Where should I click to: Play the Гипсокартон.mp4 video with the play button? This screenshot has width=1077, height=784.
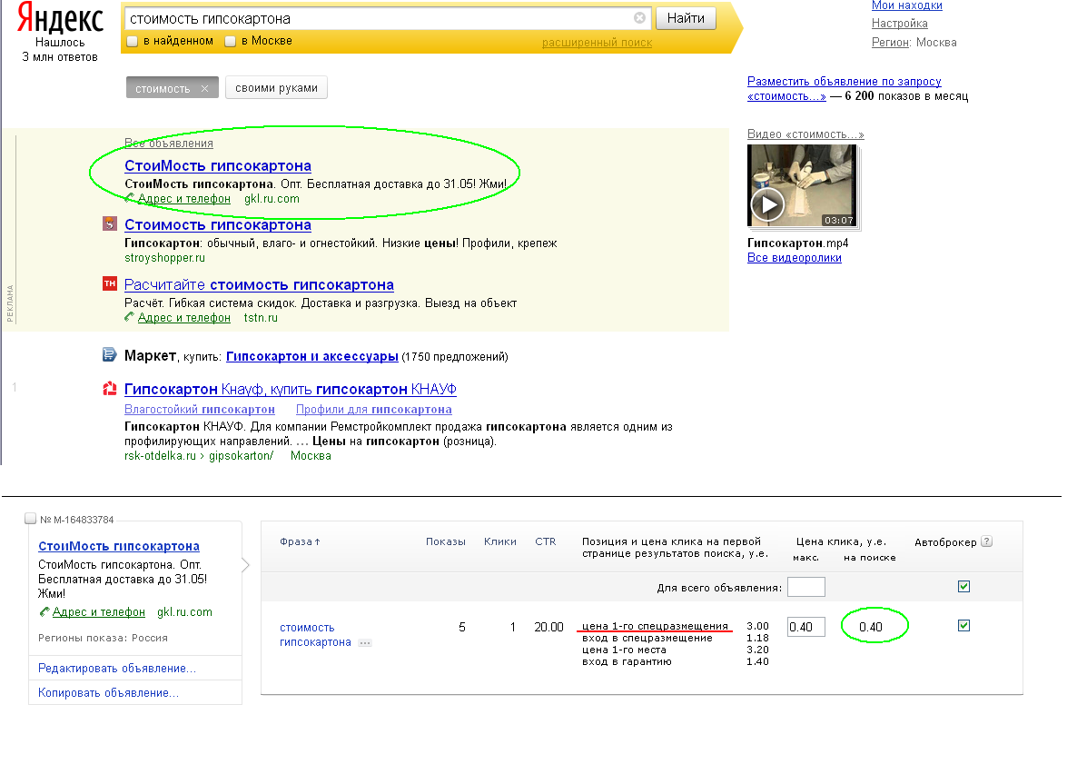click(768, 204)
